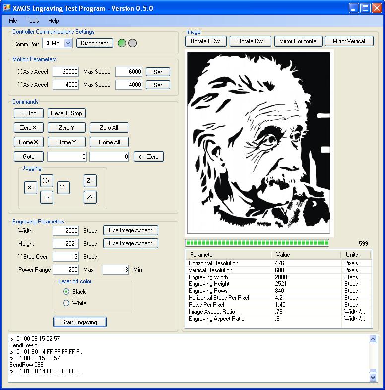Screen dimensions: 385x390
Task: Open the File menu
Action: [x=13, y=21]
